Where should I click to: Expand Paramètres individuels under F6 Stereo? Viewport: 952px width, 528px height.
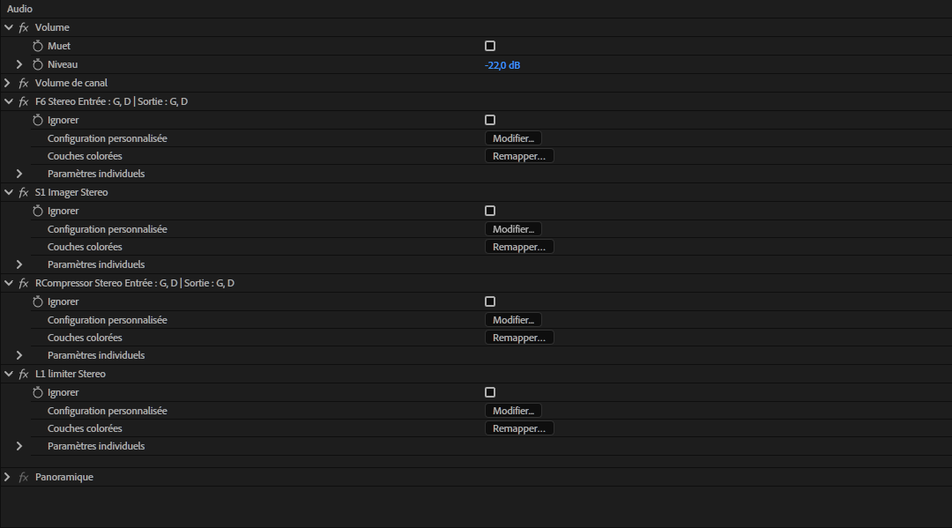pos(19,174)
